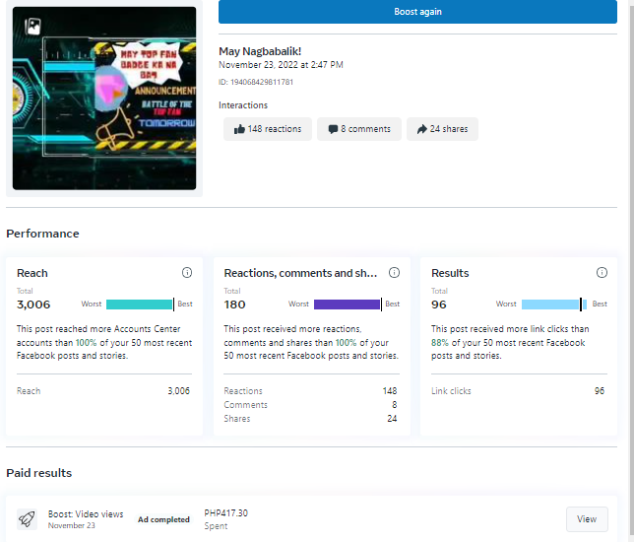Click the post ID 194068429811781
This screenshot has width=634, height=542.
pyautogui.click(x=256, y=82)
